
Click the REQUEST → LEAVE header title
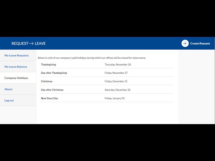click(x=29, y=43)
